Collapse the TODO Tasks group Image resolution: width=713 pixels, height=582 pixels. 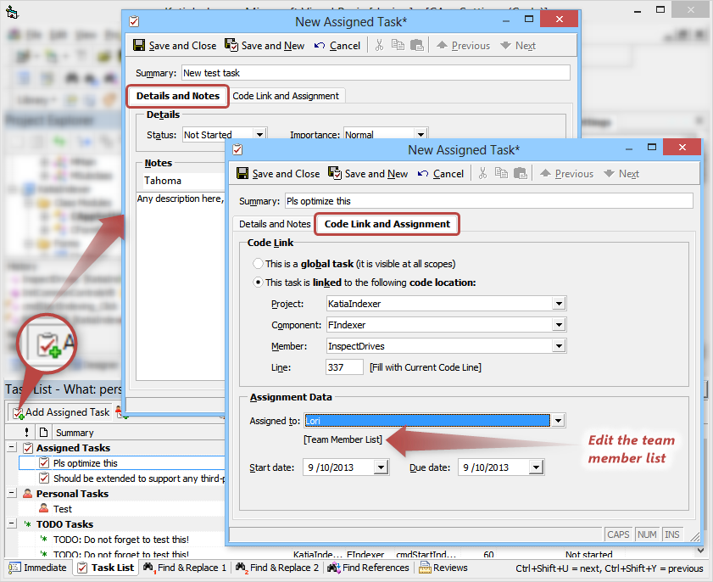pyautogui.click(x=12, y=523)
